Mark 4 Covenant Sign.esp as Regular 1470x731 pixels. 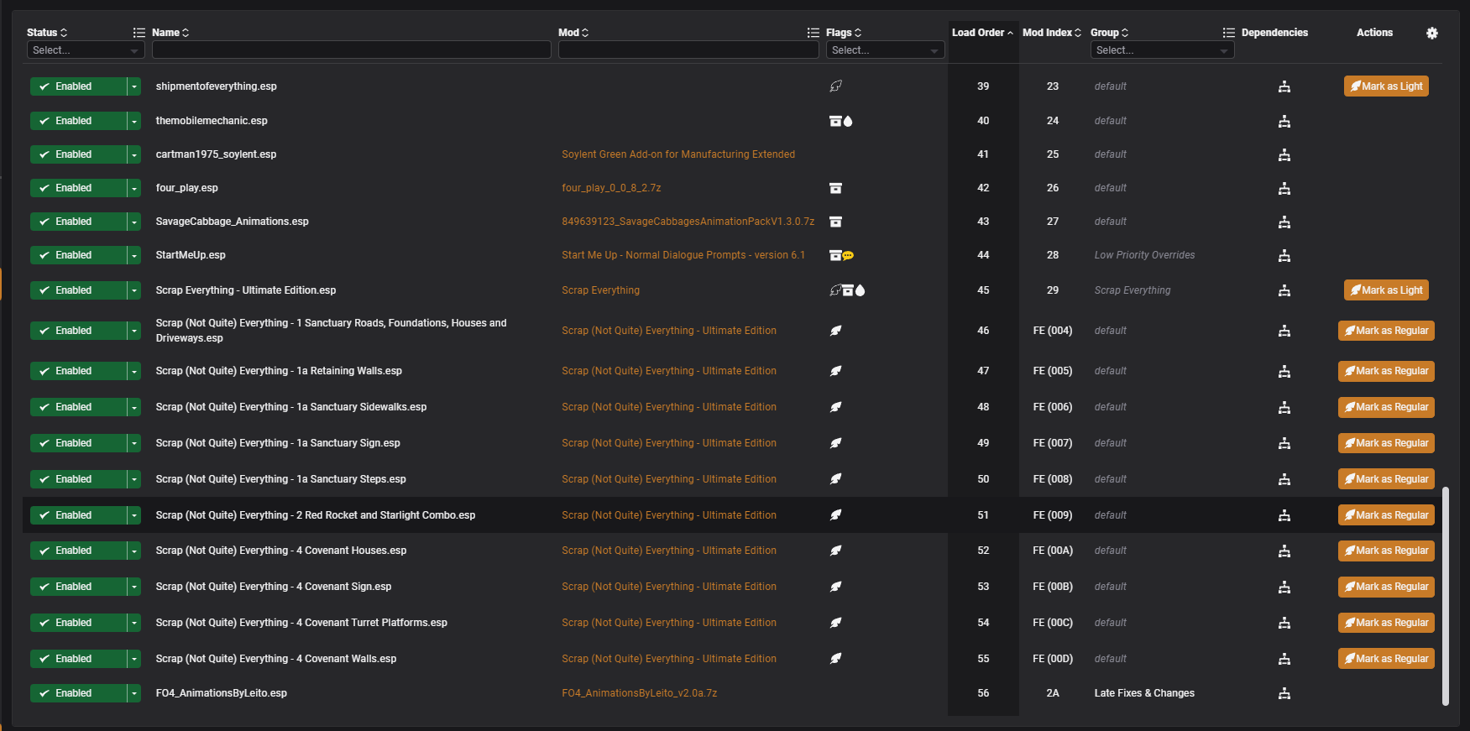[1386, 587]
